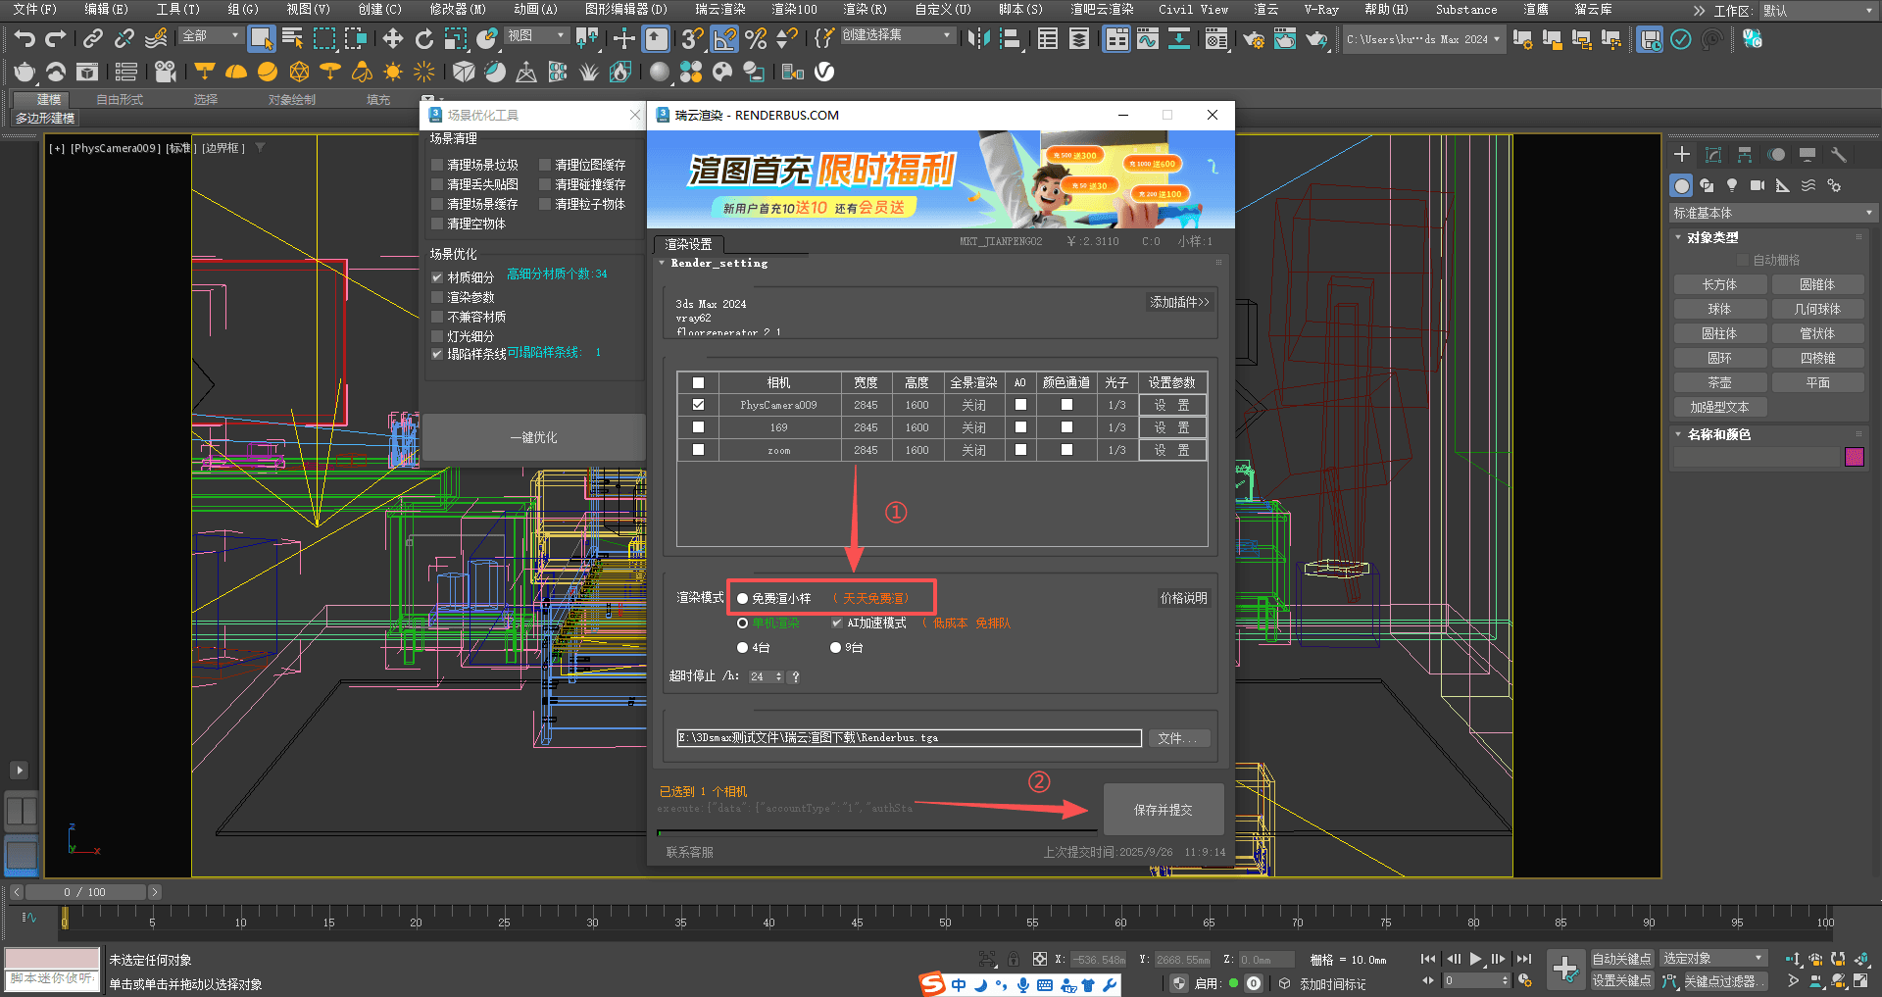
Task: Click the selection lock padlock icon
Action: (1013, 959)
